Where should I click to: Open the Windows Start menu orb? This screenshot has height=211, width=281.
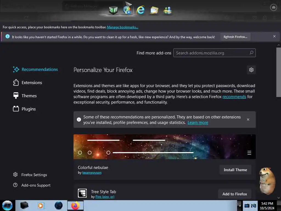[x=7, y=206]
